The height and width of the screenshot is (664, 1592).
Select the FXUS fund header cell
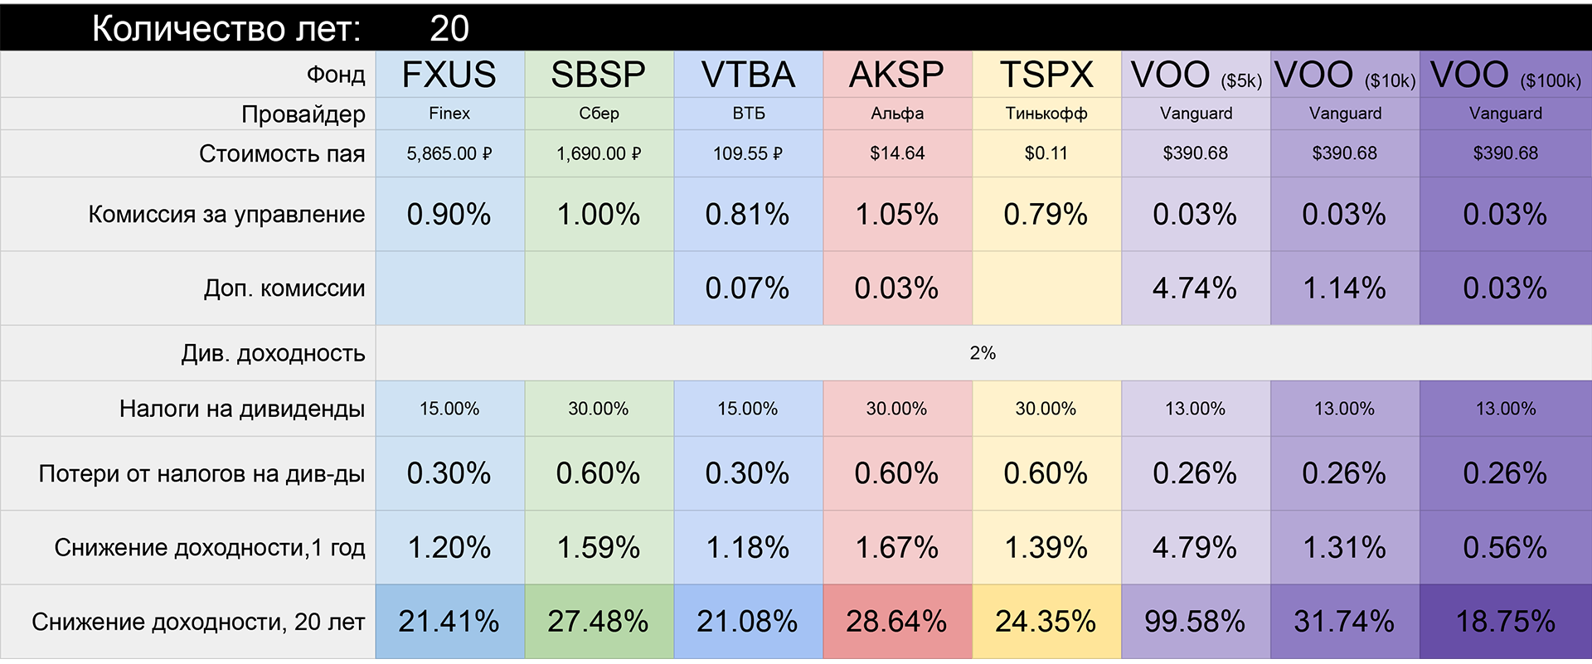[x=449, y=75]
